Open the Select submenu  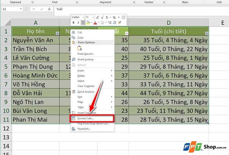92,81
